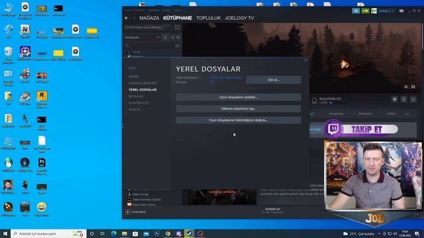
Task: Click the game info icon
Action: pos(403,99)
